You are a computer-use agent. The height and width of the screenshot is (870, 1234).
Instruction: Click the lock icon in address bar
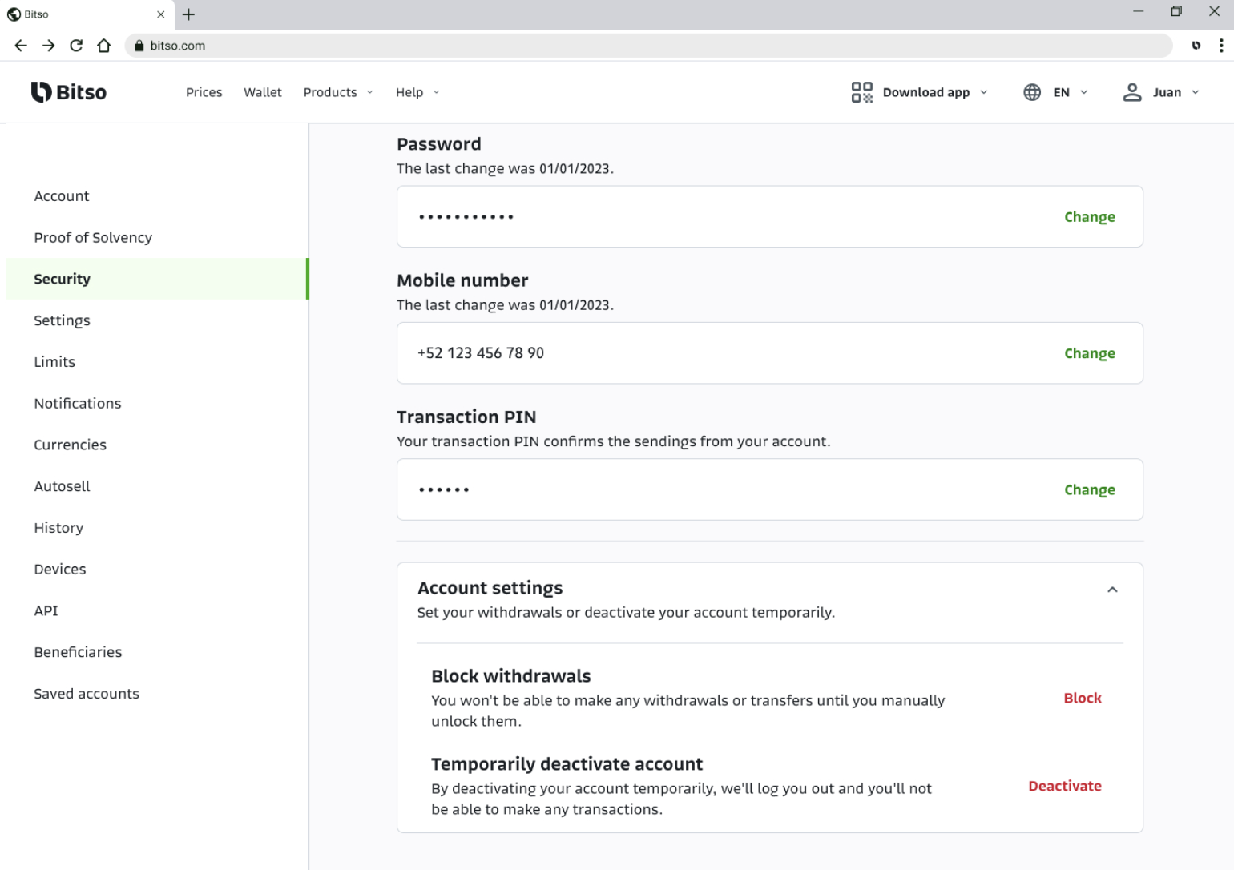point(139,46)
